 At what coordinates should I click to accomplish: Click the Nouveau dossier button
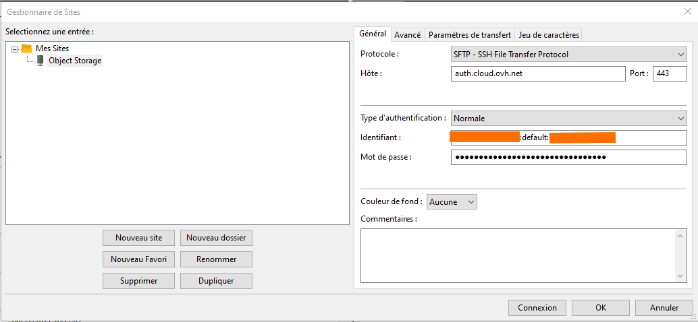click(216, 238)
